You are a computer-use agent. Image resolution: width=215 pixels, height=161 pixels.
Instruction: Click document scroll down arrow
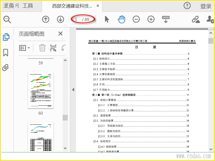211,149
